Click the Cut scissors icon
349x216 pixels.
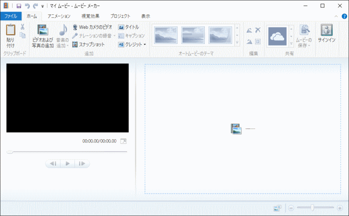pos(22,27)
